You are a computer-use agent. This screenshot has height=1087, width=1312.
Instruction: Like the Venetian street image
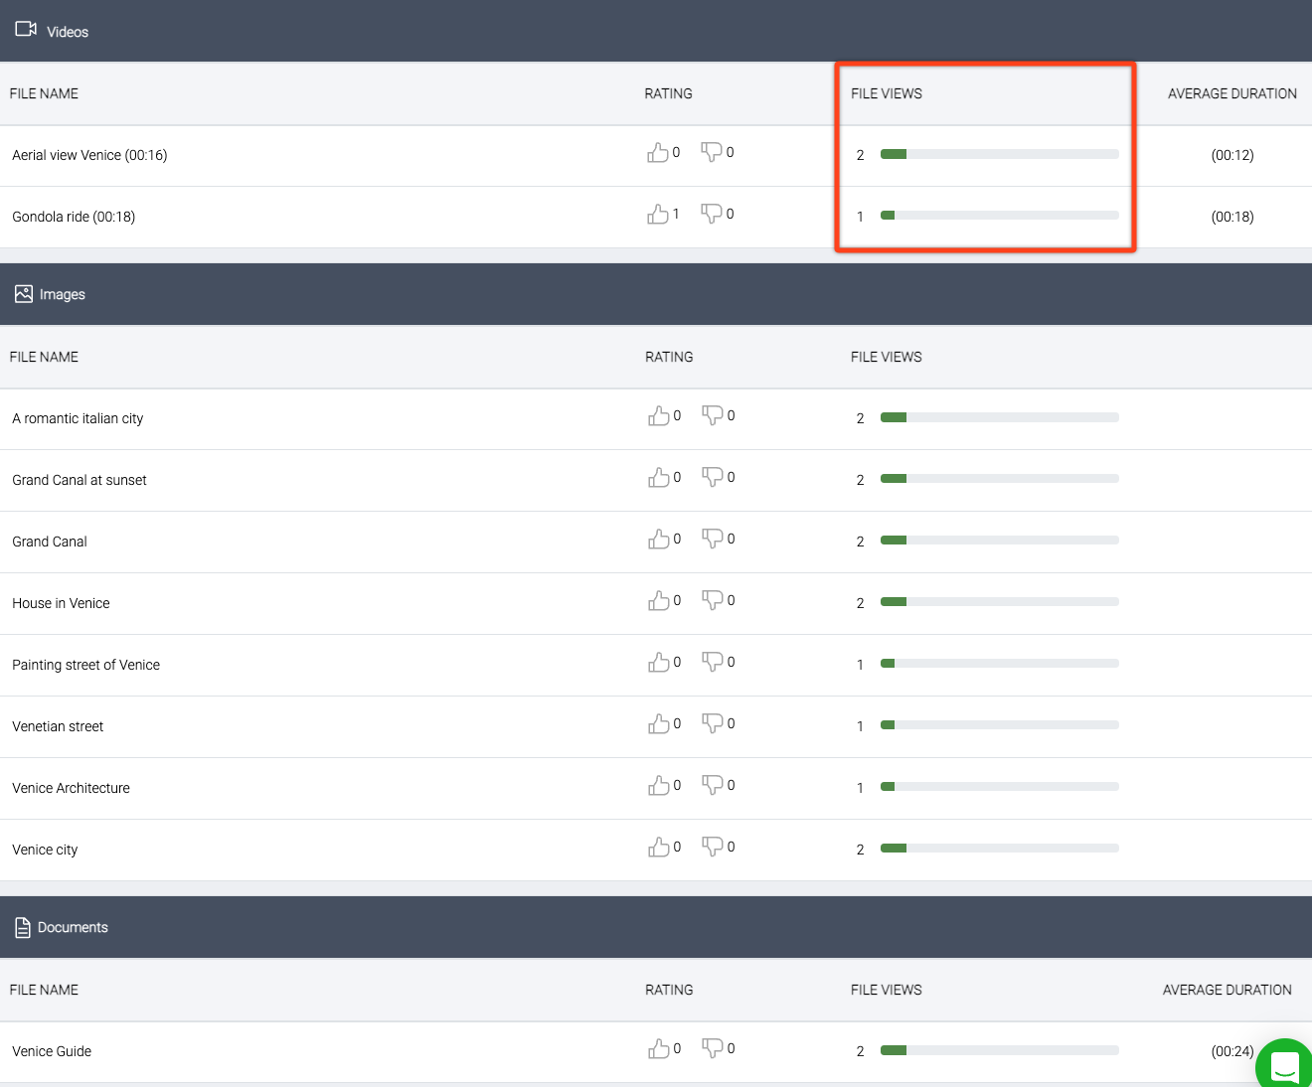click(x=658, y=724)
